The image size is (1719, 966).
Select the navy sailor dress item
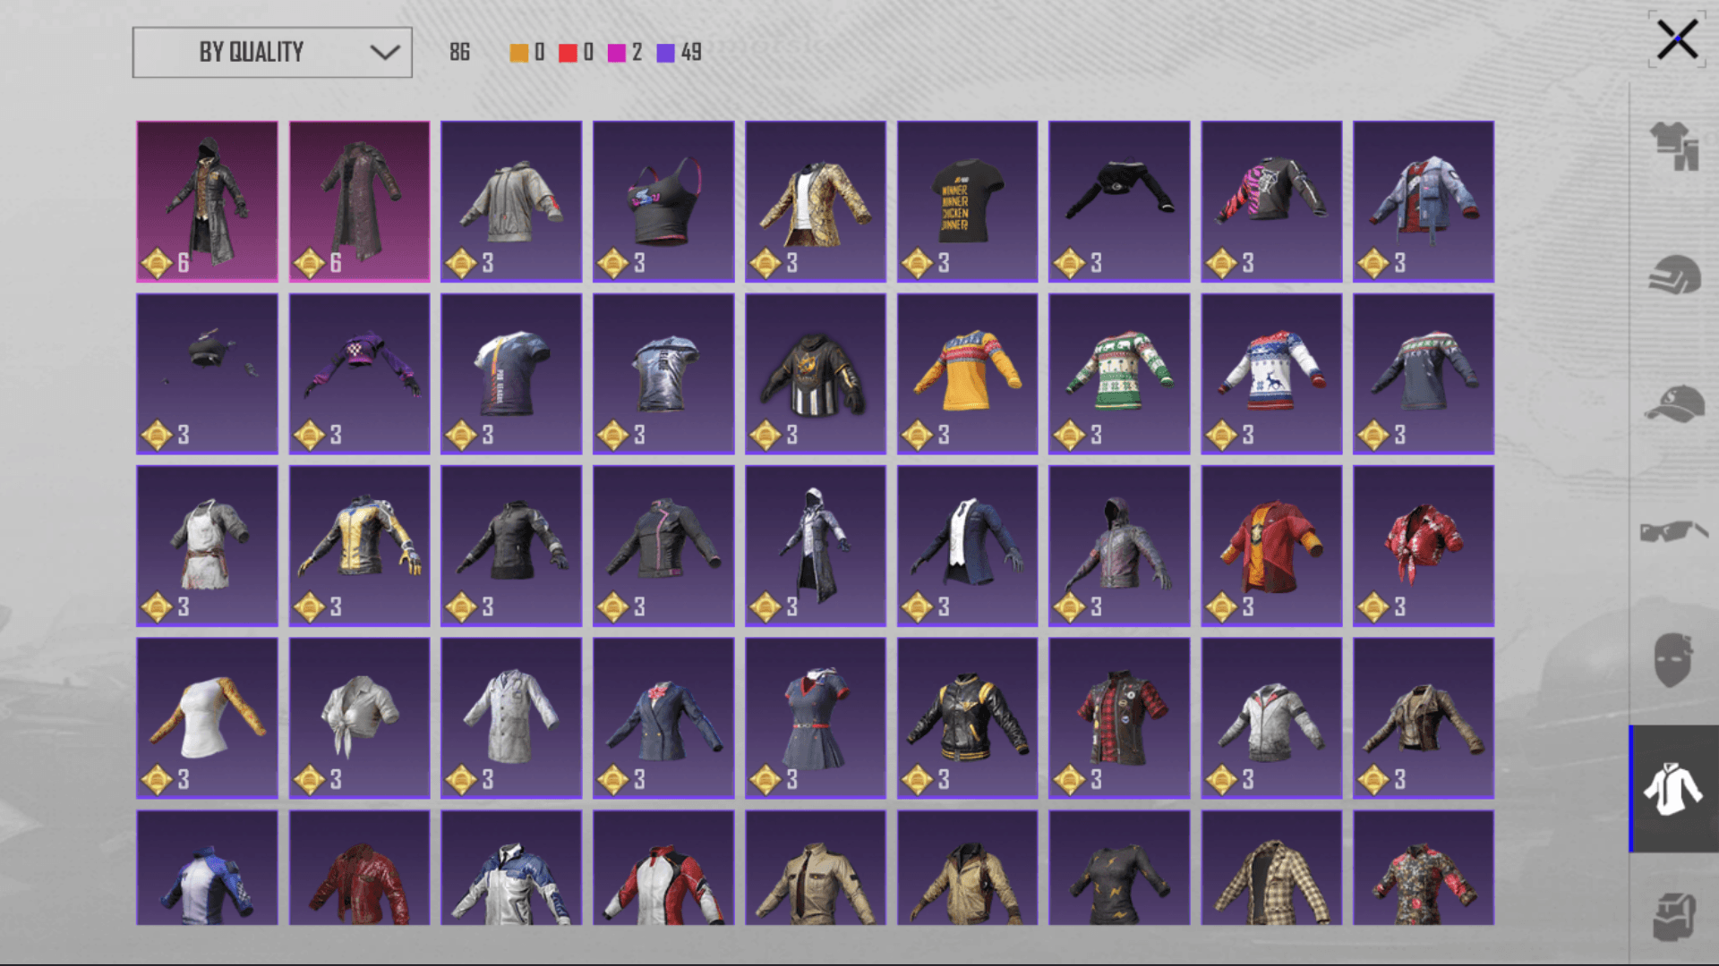click(x=816, y=718)
